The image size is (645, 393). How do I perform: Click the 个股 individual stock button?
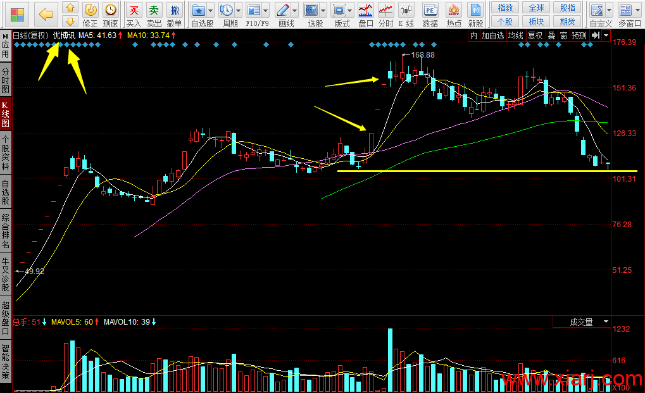click(x=505, y=22)
